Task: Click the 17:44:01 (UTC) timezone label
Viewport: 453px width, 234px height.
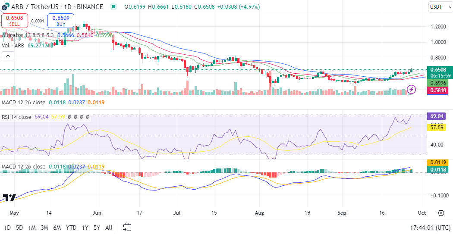Action: coord(430,228)
